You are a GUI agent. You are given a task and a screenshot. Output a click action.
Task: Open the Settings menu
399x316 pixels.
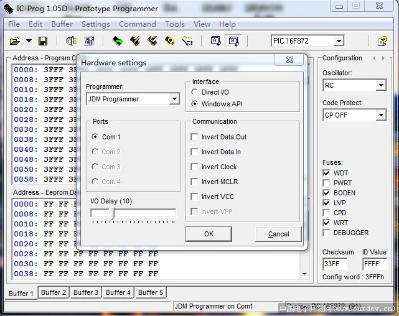coord(96,24)
